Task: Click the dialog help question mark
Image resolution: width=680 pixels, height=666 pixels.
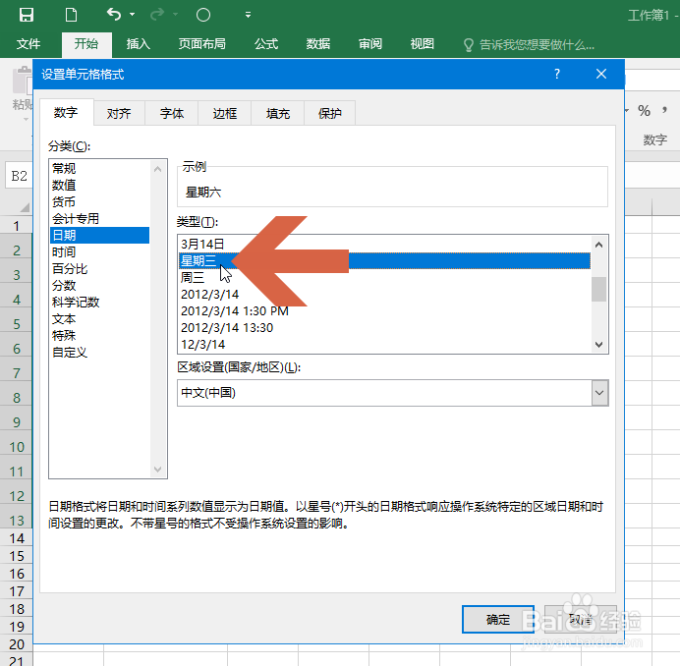Action: tap(557, 74)
